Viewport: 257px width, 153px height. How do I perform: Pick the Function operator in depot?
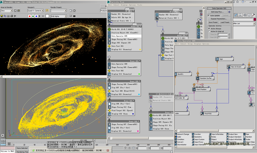pos(196,134)
